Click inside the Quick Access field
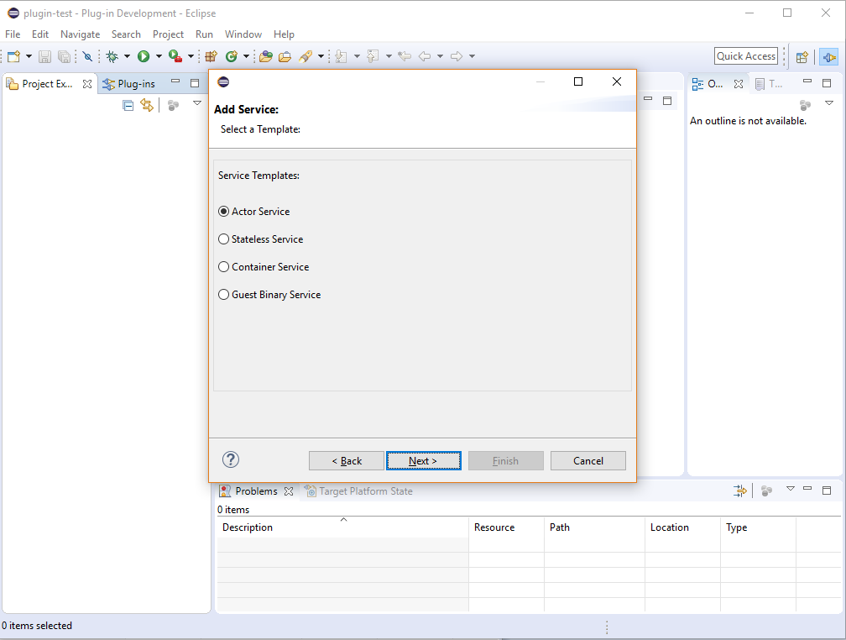 pos(745,55)
